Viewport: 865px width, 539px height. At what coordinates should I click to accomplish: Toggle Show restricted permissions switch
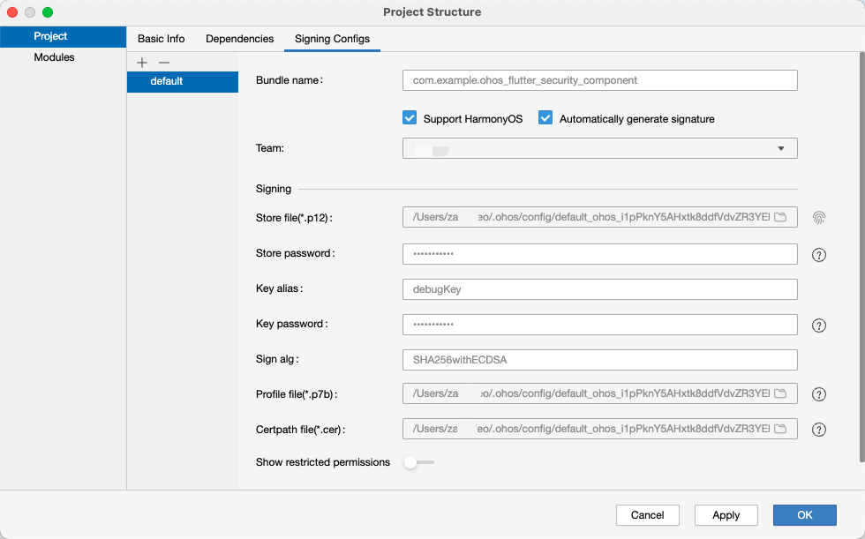418,462
